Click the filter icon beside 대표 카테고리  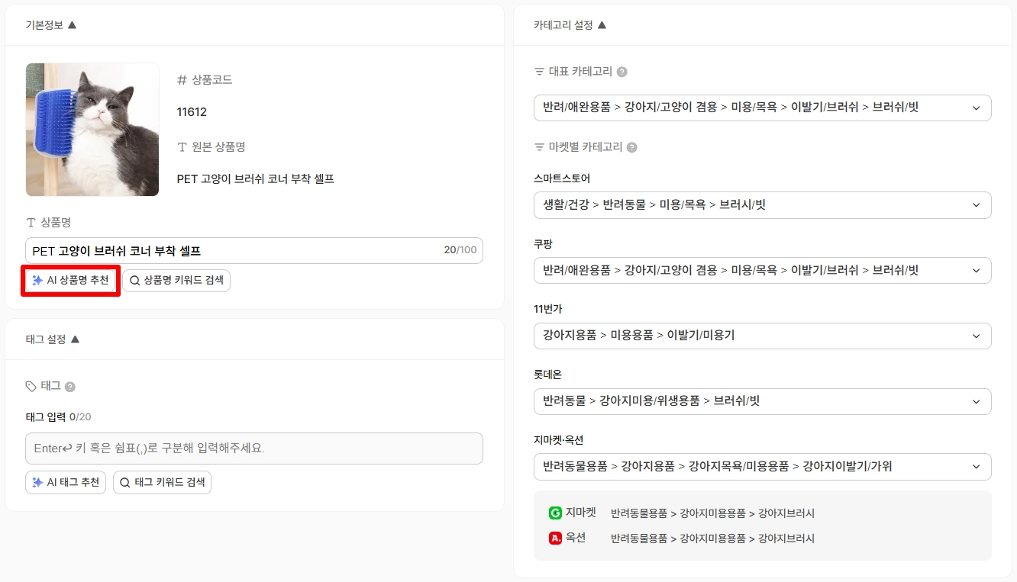tap(539, 72)
